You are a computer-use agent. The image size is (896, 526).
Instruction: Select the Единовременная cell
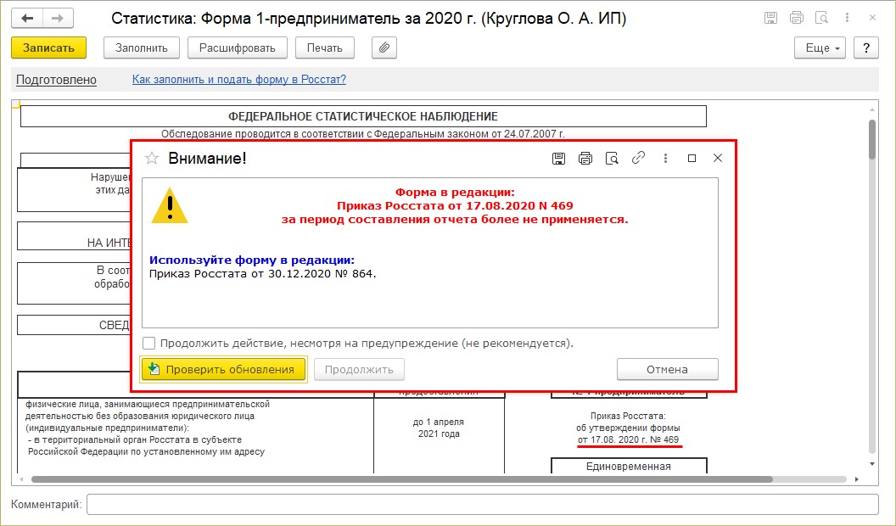629,466
